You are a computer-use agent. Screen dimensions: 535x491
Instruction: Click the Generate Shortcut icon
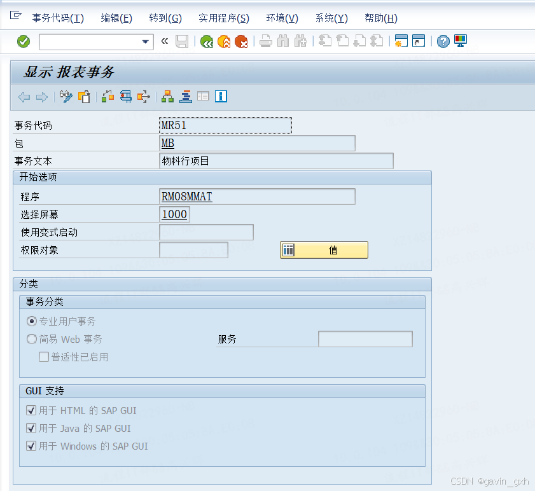coord(419,41)
